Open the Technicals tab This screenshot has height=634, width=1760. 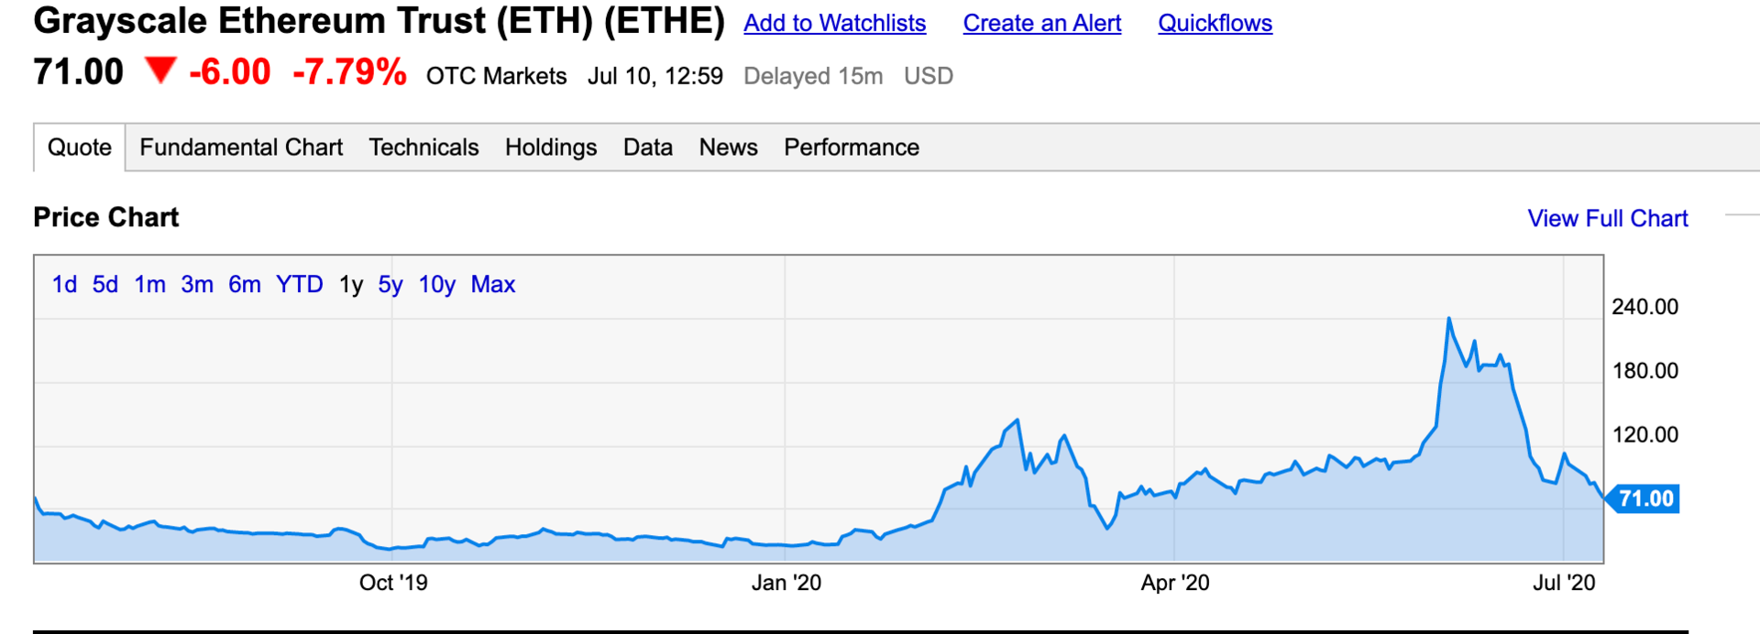423,148
